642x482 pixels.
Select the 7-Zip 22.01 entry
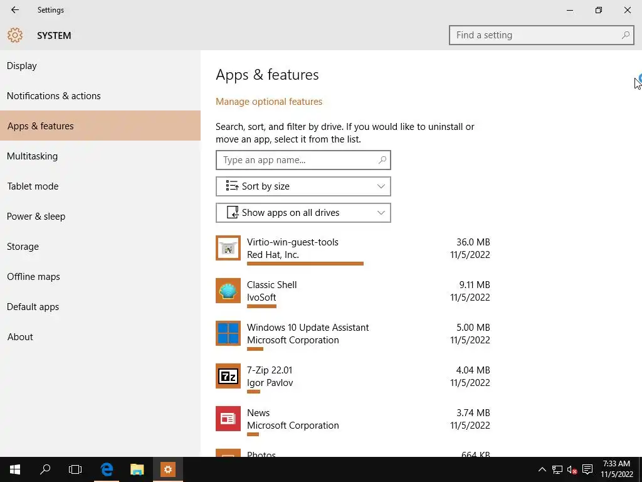[270, 370]
